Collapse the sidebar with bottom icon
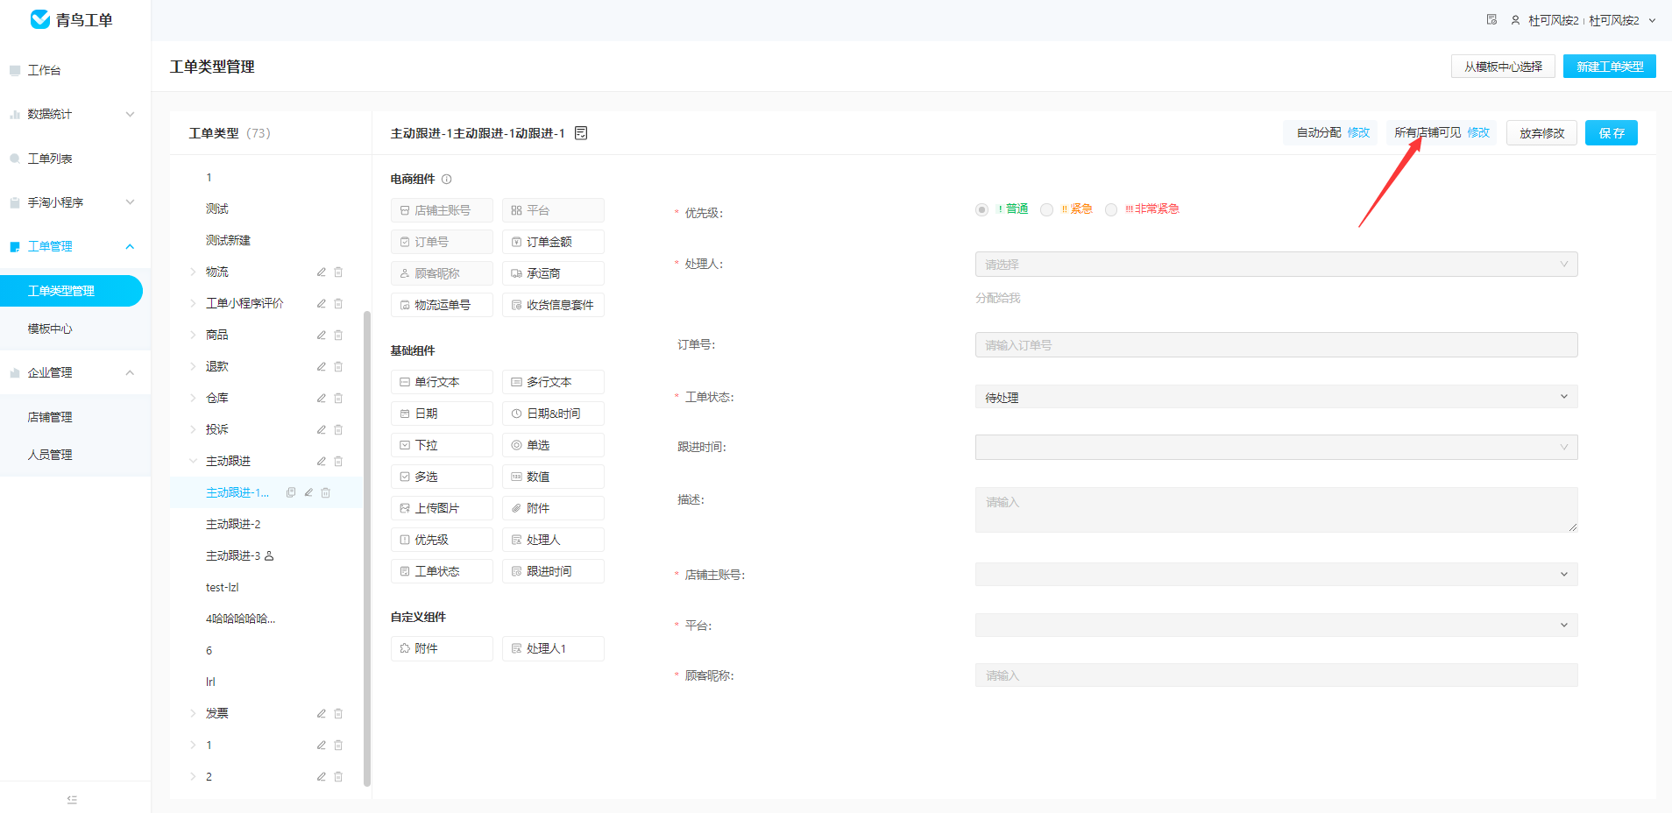 click(x=72, y=800)
